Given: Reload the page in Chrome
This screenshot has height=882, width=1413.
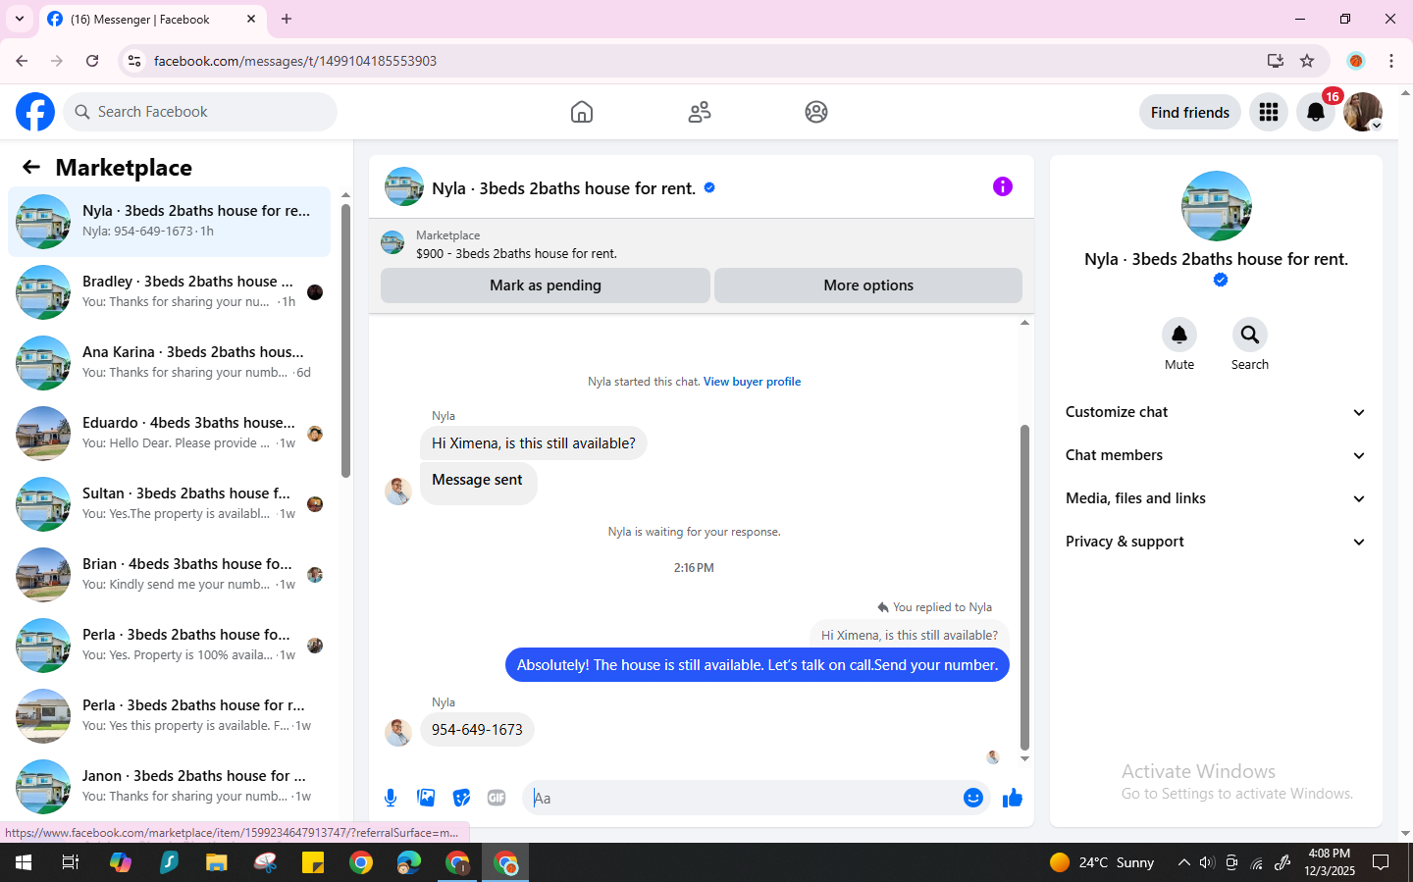Looking at the screenshot, I should (92, 61).
